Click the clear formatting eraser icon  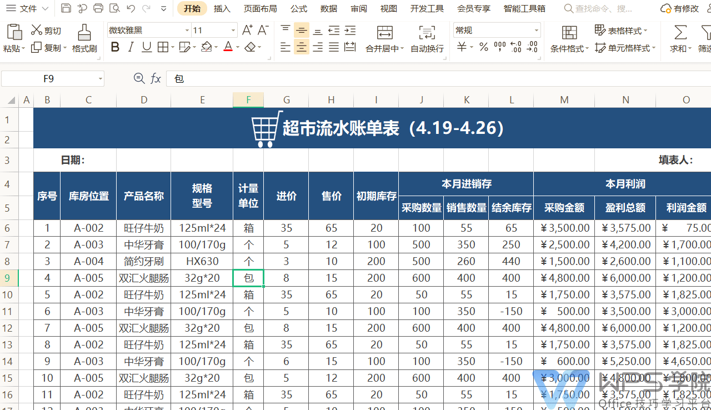click(251, 47)
